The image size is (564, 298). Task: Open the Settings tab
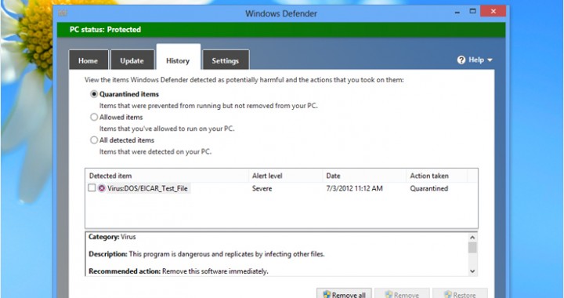pos(226,60)
